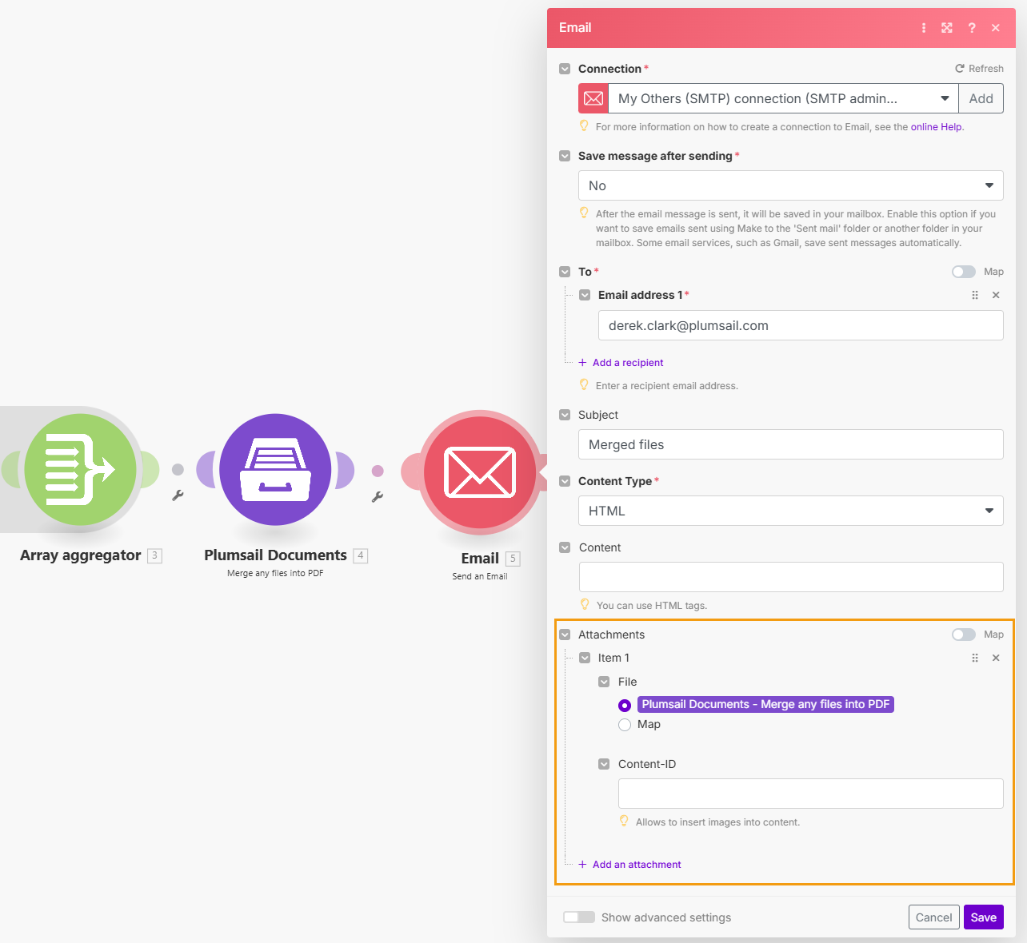Grab drag handle of Email address 1
This screenshot has height=943, width=1027.
click(975, 295)
